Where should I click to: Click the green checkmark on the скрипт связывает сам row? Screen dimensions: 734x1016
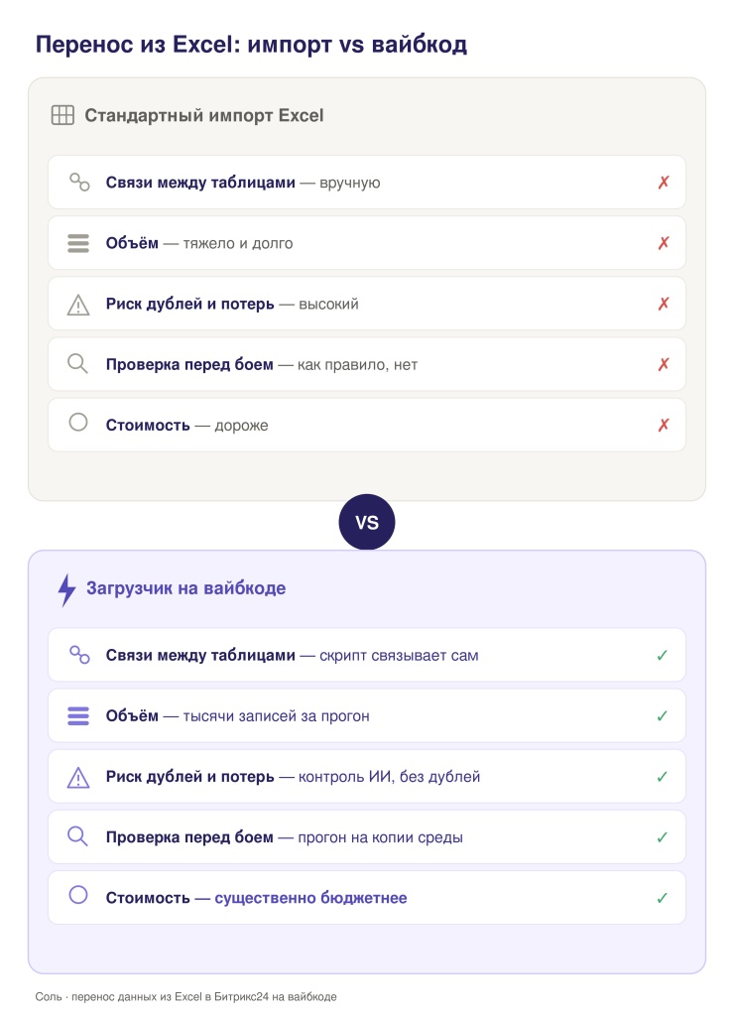663,655
